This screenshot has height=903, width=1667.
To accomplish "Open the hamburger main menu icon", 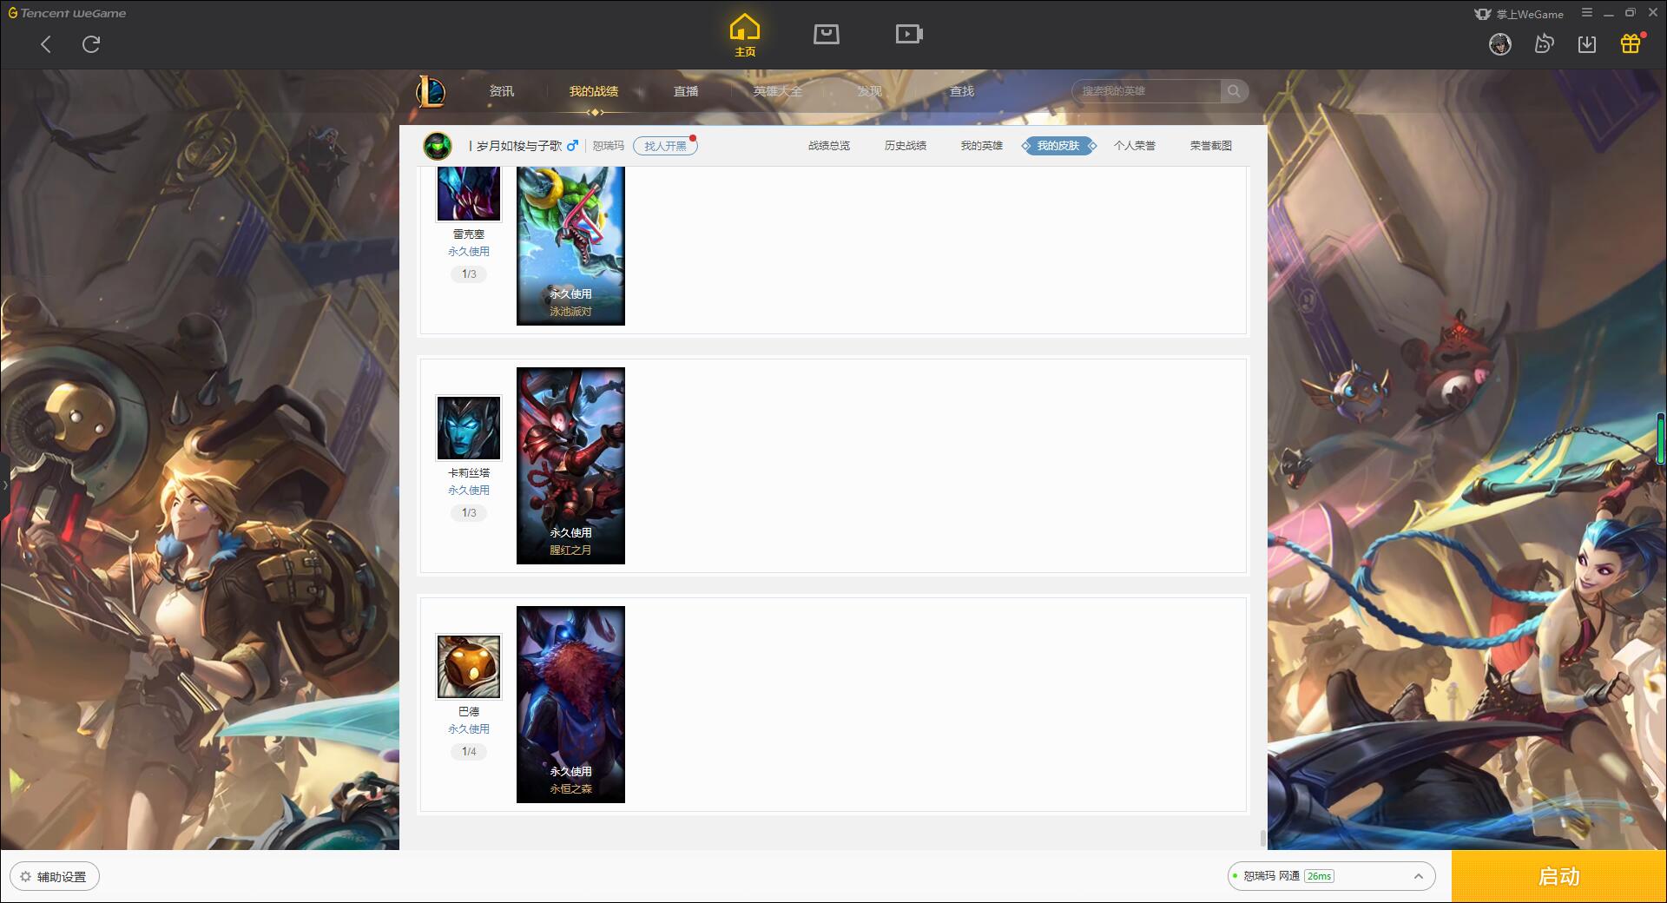I will (1587, 13).
